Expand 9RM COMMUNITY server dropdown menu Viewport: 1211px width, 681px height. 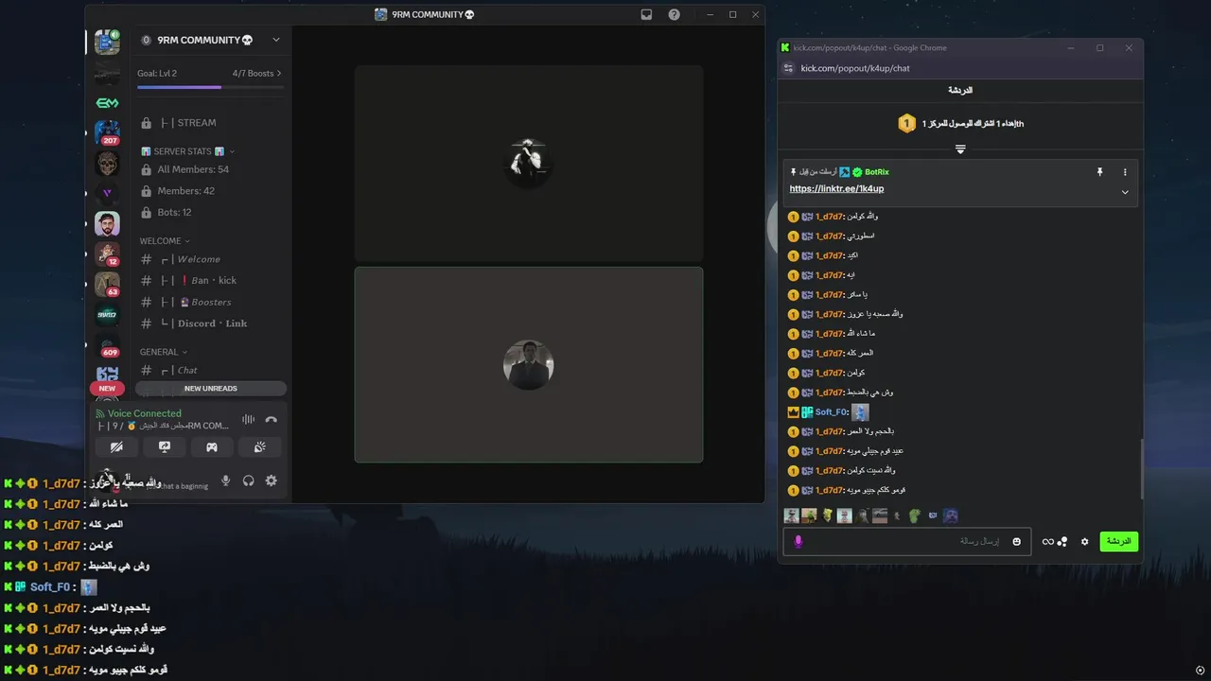click(276, 40)
